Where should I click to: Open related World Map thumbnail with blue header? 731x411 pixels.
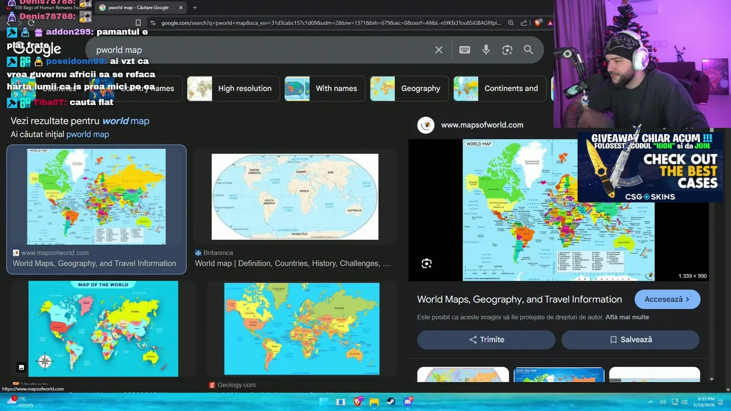pos(559,374)
